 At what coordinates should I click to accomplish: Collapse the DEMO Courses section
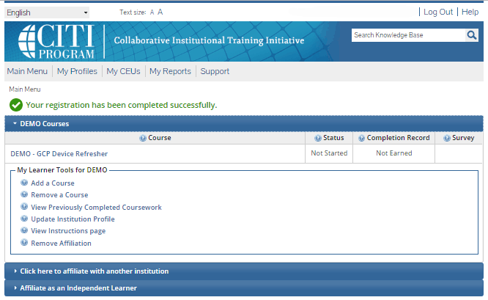click(244, 124)
